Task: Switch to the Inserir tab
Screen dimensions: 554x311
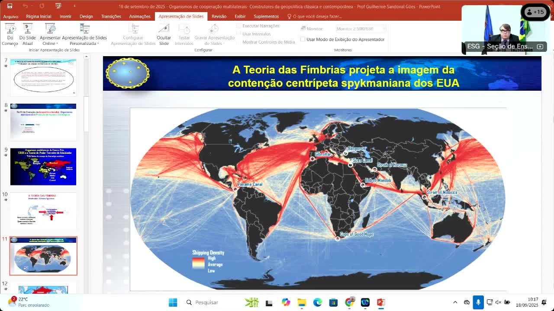Action: click(x=65, y=16)
